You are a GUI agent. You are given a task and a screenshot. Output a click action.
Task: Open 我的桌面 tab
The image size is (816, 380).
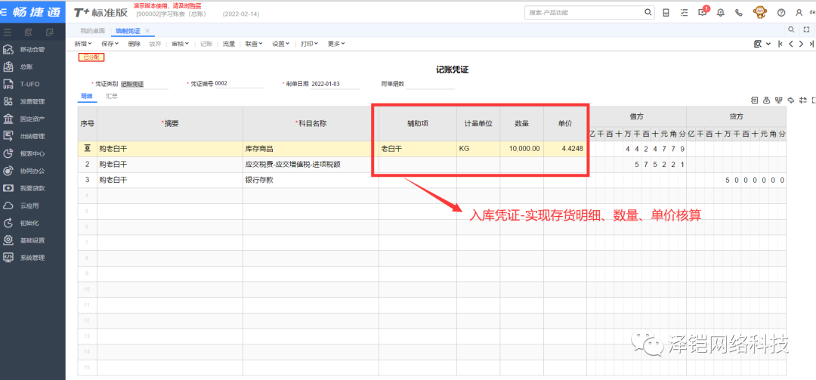(93, 31)
